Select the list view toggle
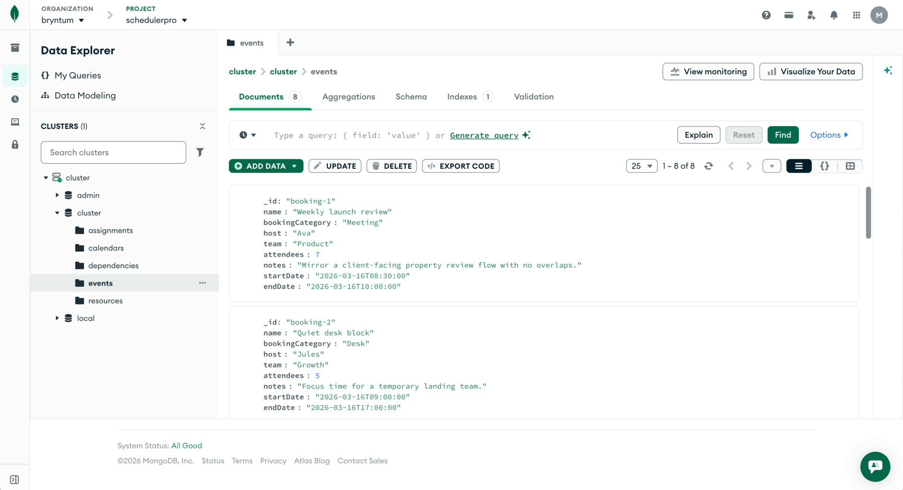 click(x=799, y=166)
